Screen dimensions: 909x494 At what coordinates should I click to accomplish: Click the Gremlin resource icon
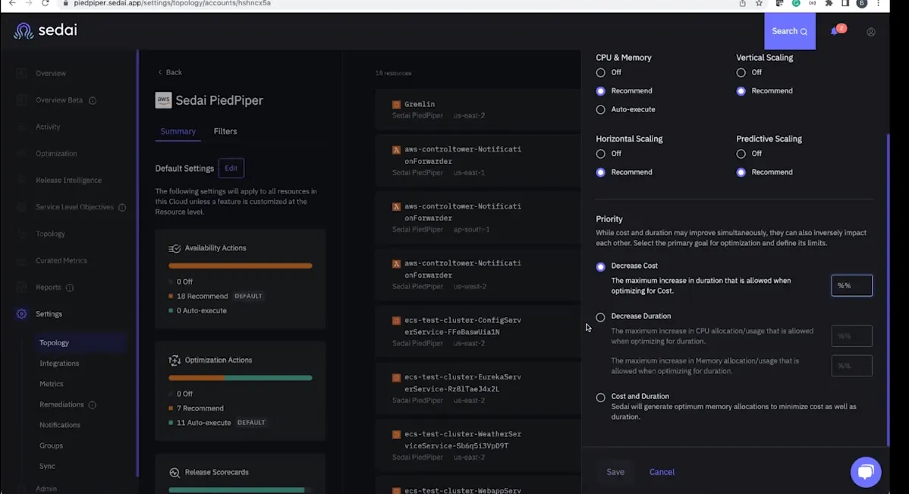pos(397,105)
